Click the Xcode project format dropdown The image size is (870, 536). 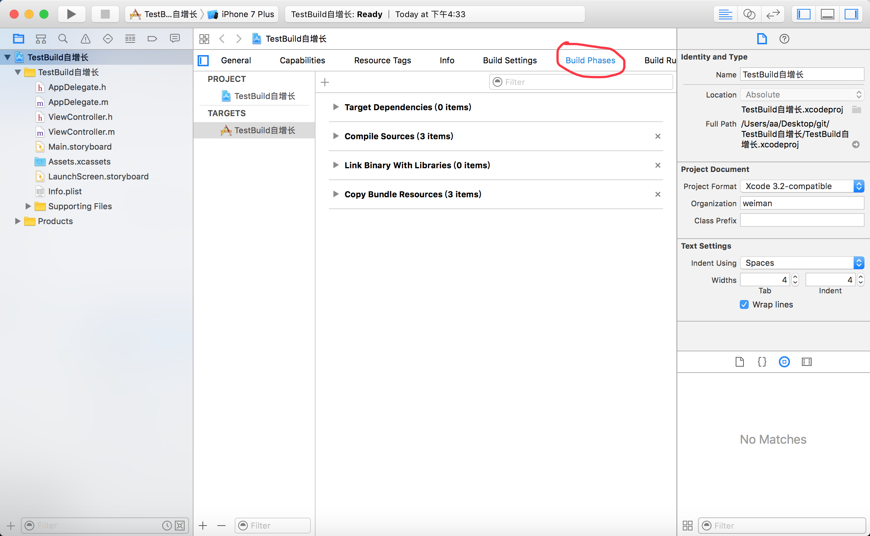802,186
